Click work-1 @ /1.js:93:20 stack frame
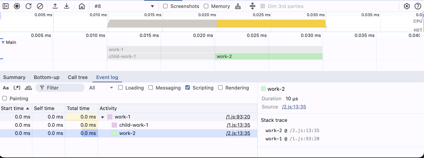Screen dimensions: 424x158 click(x=292, y=139)
